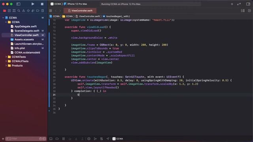Select Products group row
The image size is (253, 142).
(x=24, y=65)
